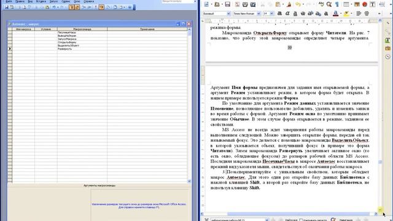Open the Вид menu in Access
This screenshot has width=393, height=221.
click(x=30, y=1)
